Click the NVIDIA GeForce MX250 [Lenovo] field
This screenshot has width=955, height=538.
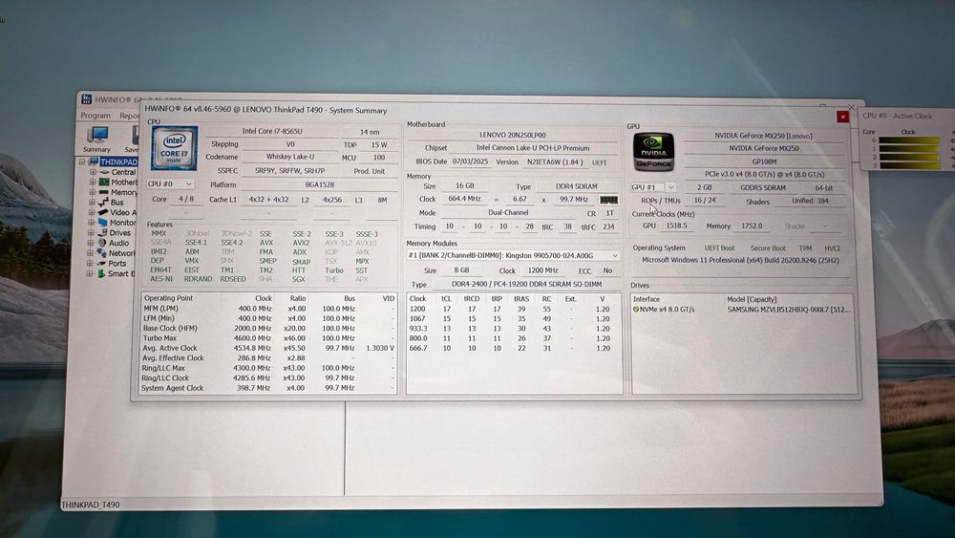764,136
